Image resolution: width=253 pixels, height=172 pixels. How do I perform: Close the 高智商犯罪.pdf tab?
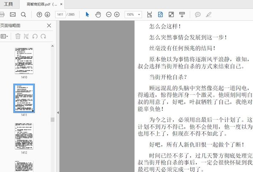pos(61,4)
